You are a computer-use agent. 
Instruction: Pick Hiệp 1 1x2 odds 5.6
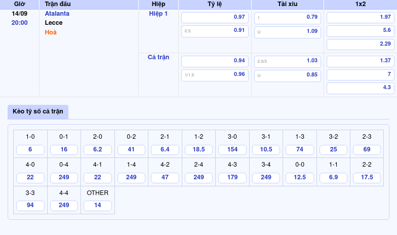point(361,31)
